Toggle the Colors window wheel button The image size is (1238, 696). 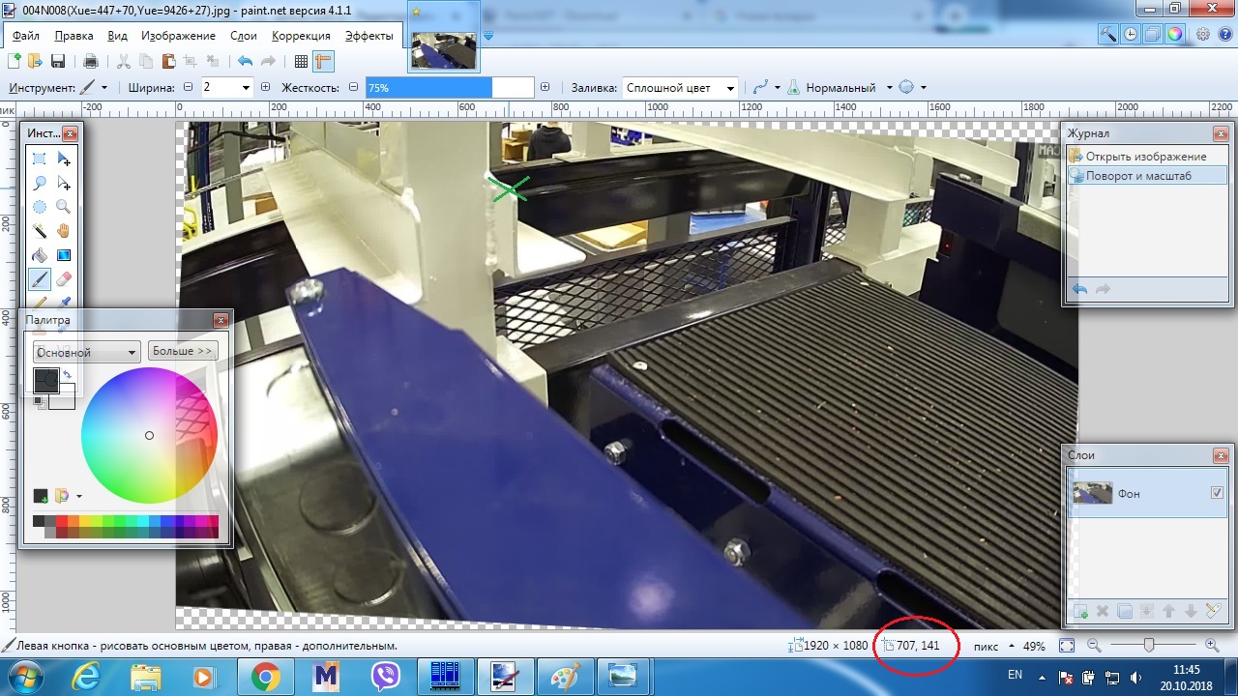(x=1175, y=34)
